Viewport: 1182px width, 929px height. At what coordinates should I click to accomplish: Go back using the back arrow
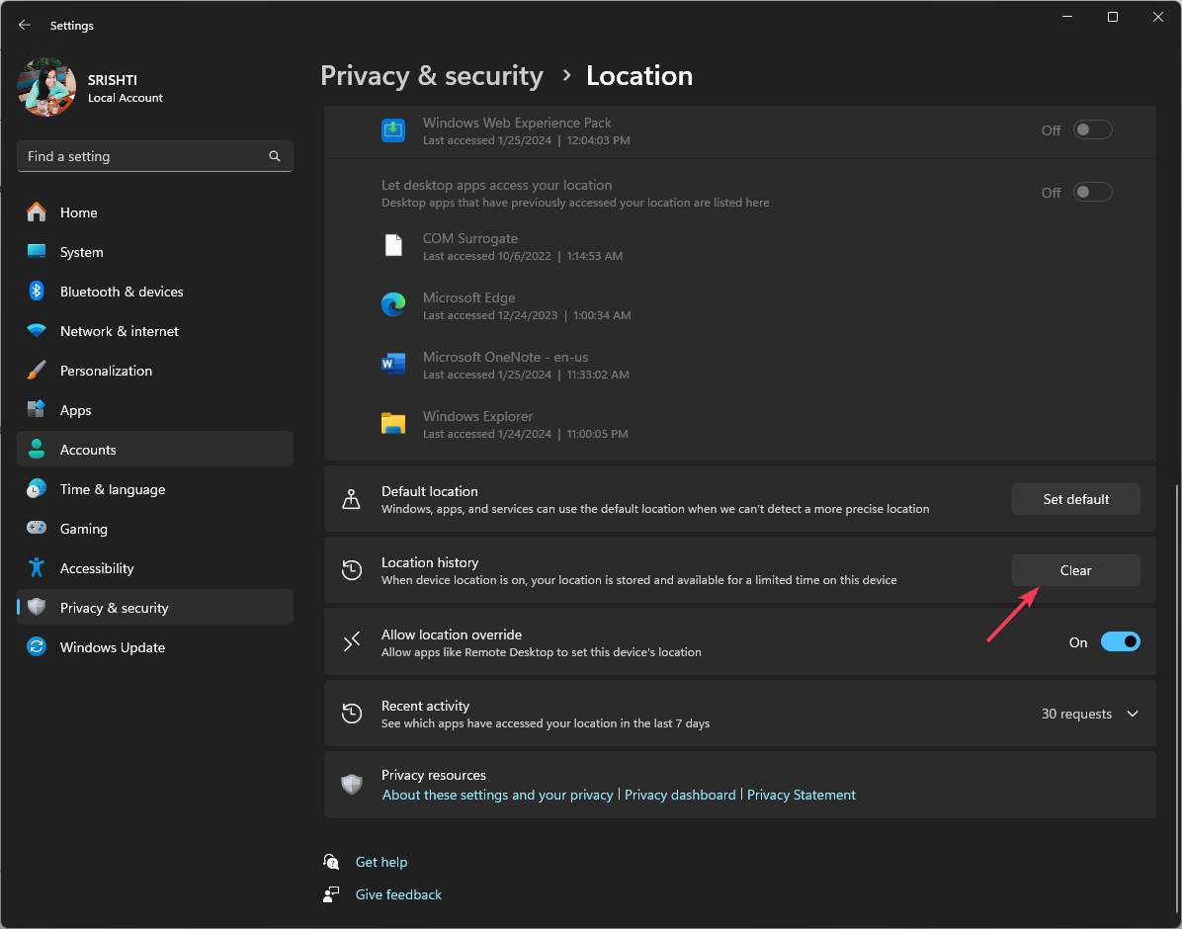click(x=24, y=25)
